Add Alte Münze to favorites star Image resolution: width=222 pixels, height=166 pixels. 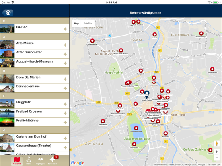(x=65, y=45)
